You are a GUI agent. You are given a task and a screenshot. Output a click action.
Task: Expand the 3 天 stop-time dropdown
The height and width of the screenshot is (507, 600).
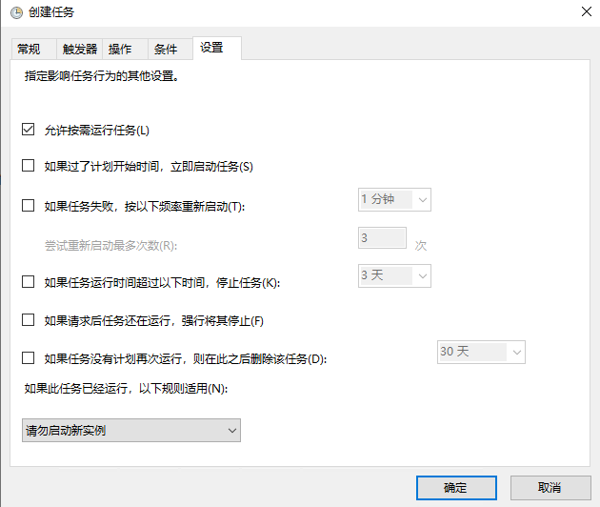[x=394, y=275]
